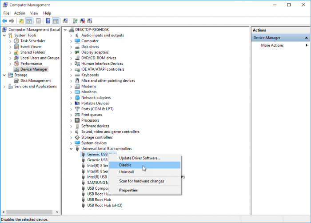Select Disable in the context menu

125,165
